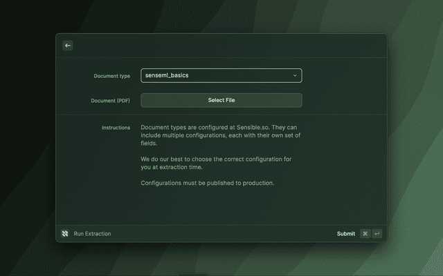Open the senseml_basics dropdown field
This screenshot has height=276, width=443.
(215, 76)
